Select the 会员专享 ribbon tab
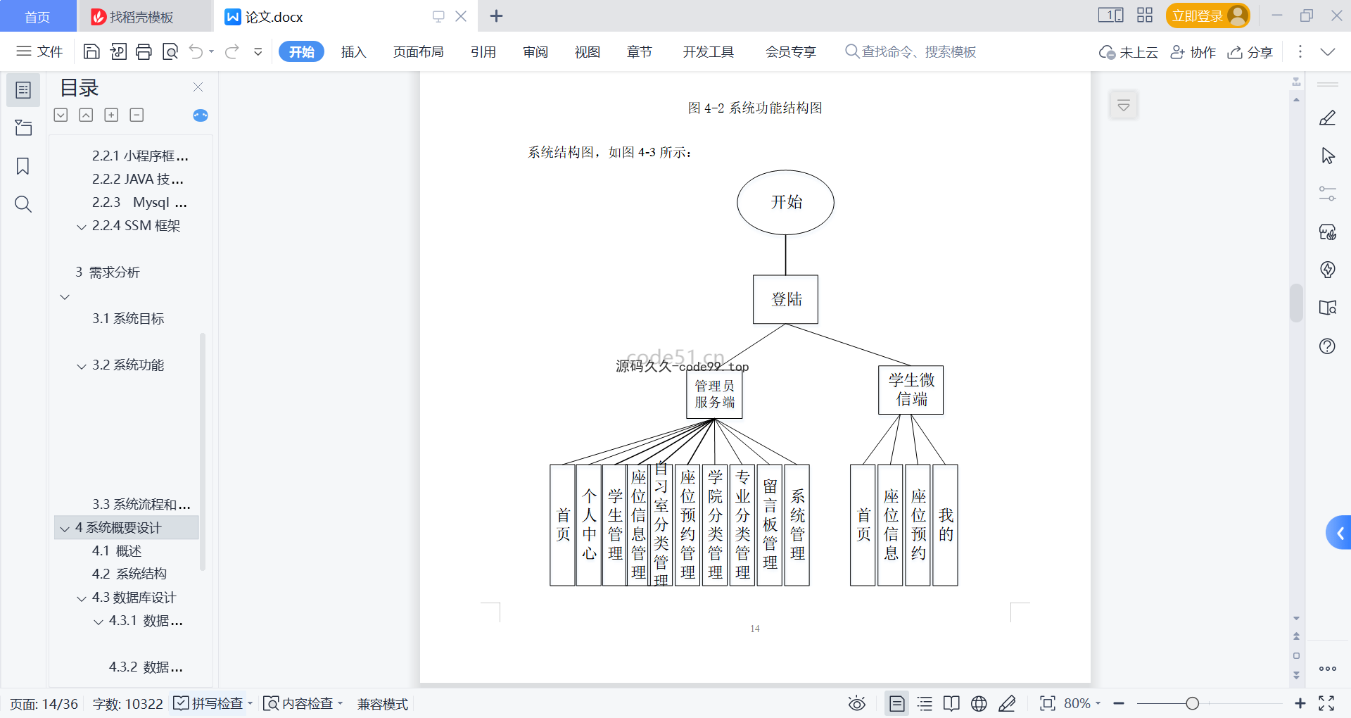 tap(791, 51)
